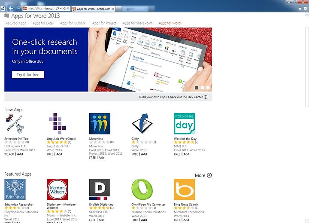Show the third banner slide indicator
Viewport: 309px width, 223px height.
click(208, 88)
